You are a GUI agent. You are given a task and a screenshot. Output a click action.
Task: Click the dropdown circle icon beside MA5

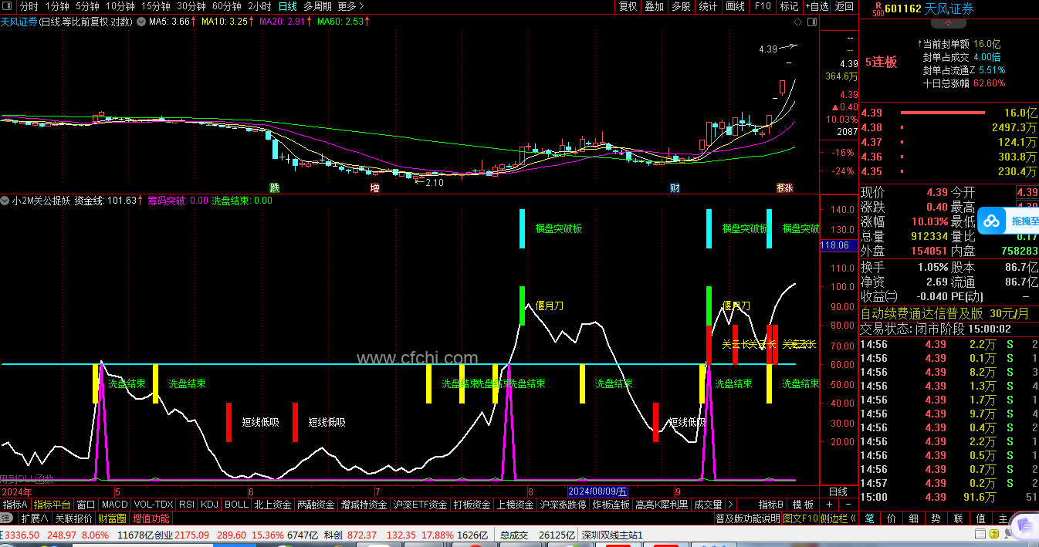click(x=141, y=22)
